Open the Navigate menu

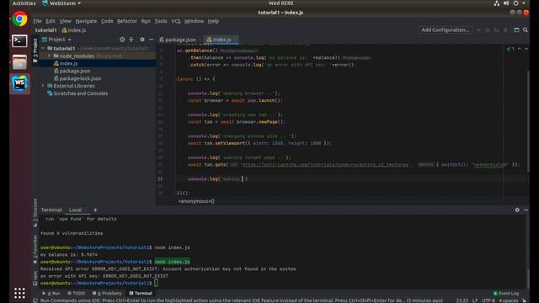[86, 21]
